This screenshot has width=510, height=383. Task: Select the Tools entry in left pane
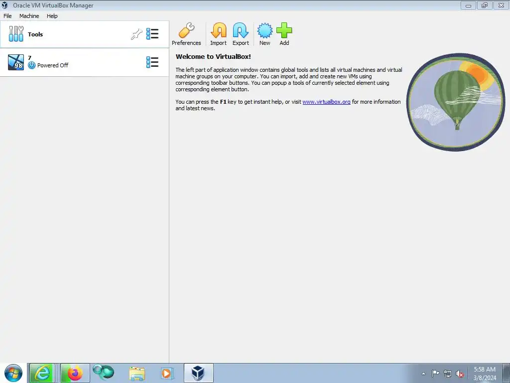click(85, 34)
